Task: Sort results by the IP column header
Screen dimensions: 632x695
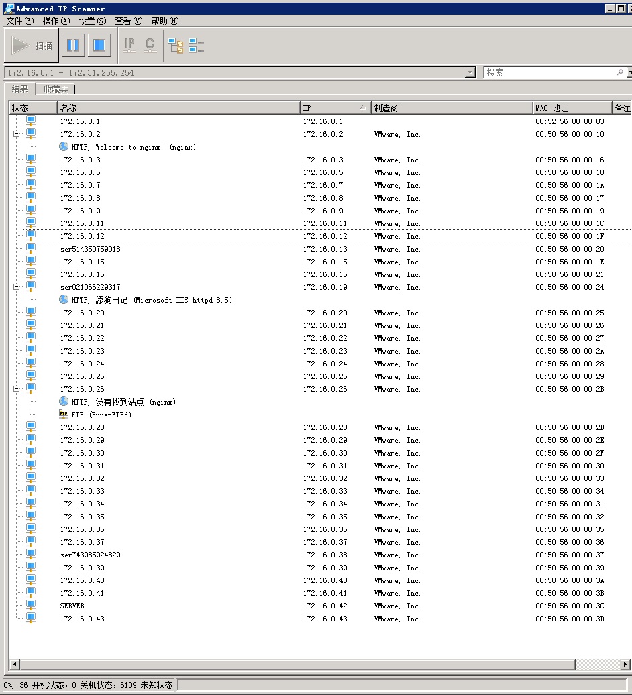Action: (335, 108)
